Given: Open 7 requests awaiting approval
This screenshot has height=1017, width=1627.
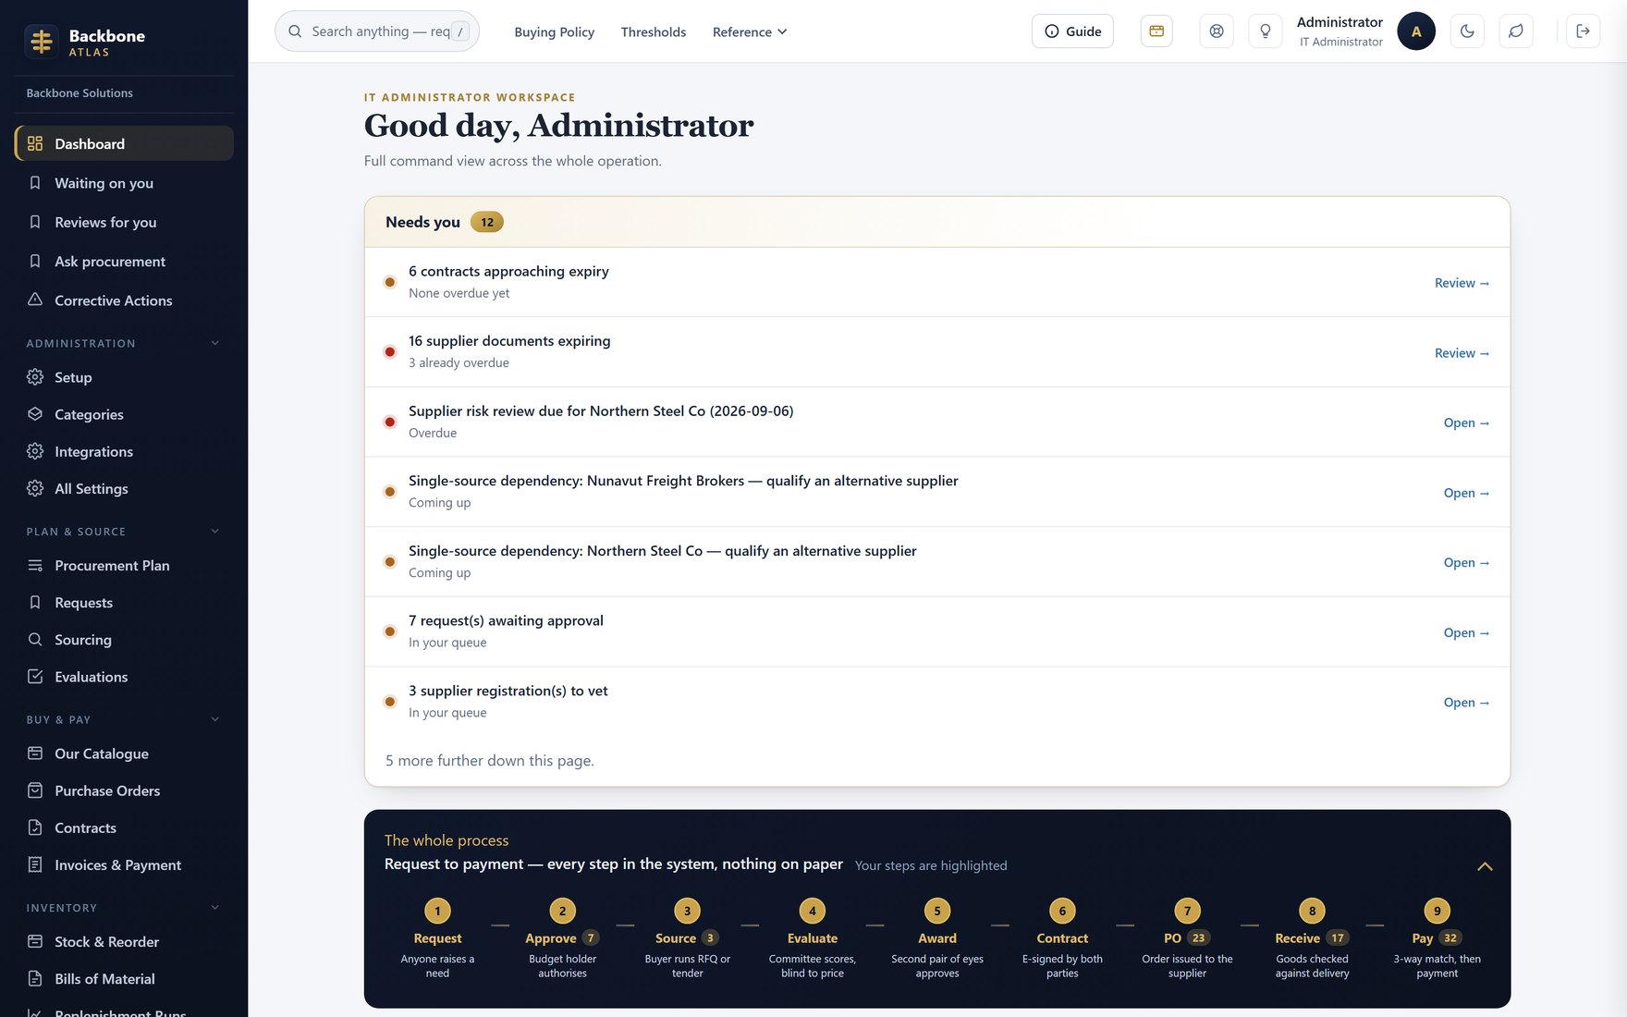Looking at the screenshot, I should pos(1466,632).
